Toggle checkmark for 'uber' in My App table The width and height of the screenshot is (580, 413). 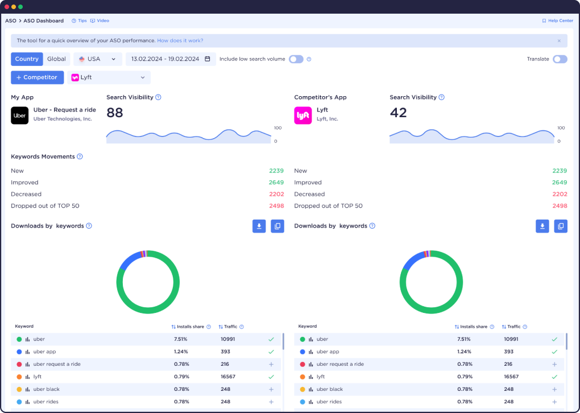coord(271,340)
